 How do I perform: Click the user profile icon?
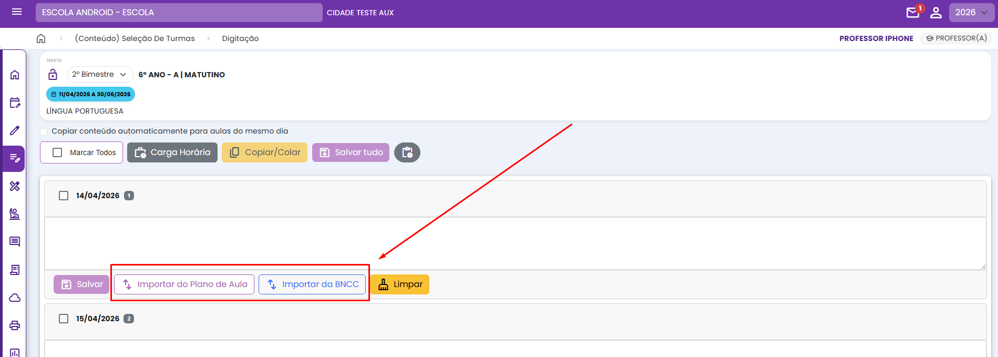click(x=936, y=13)
